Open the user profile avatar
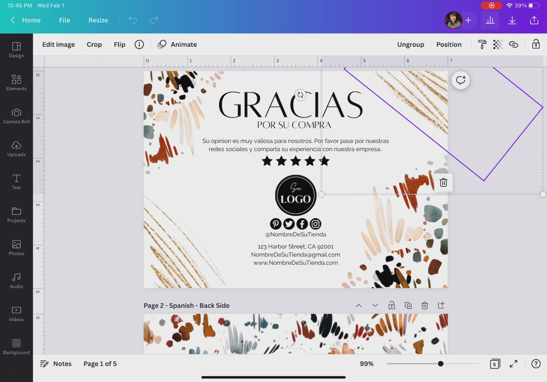The image size is (547, 382). (453, 20)
